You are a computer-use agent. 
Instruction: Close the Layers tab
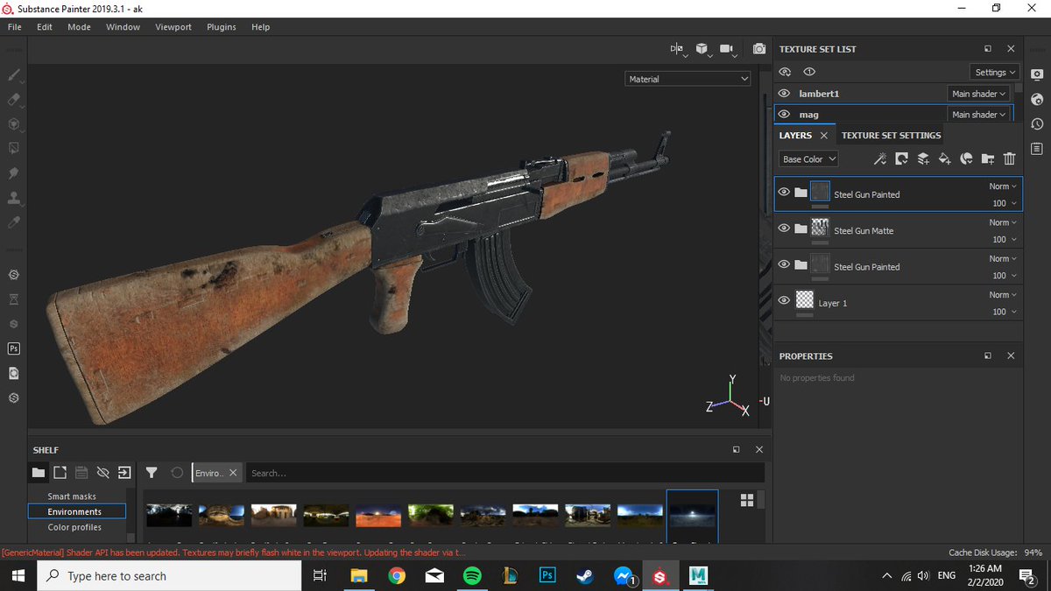pyautogui.click(x=824, y=136)
